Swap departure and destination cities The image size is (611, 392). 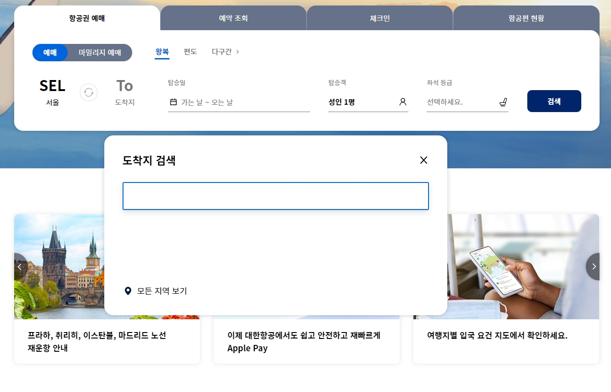(x=88, y=92)
